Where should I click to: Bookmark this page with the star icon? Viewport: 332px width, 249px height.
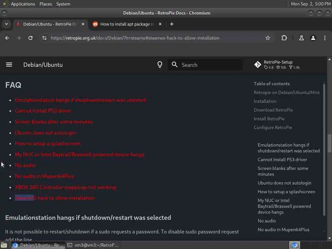pyautogui.click(x=267, y=38)
